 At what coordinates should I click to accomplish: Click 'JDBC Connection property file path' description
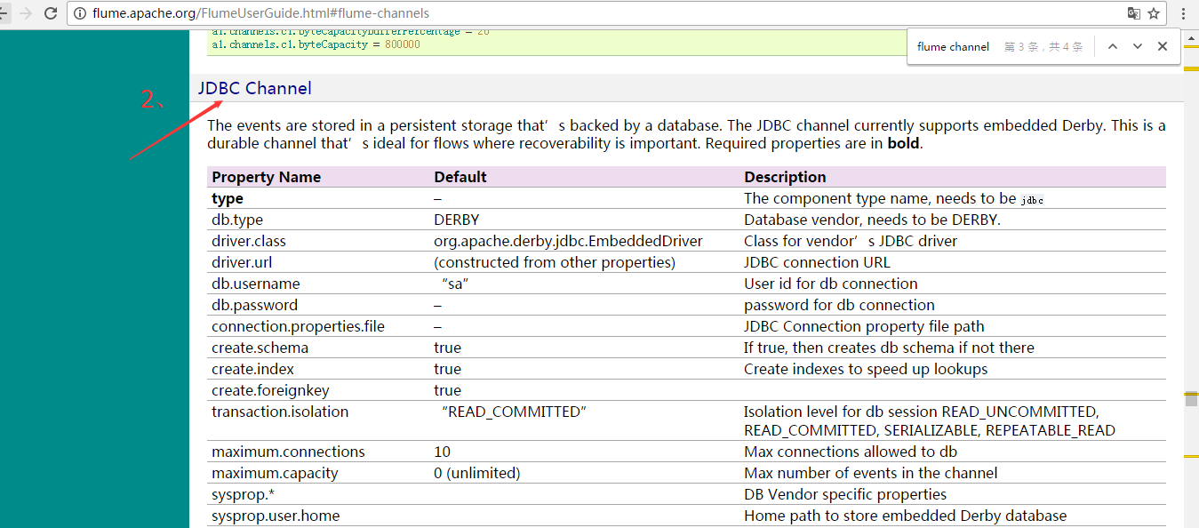(x=864, y=326)
